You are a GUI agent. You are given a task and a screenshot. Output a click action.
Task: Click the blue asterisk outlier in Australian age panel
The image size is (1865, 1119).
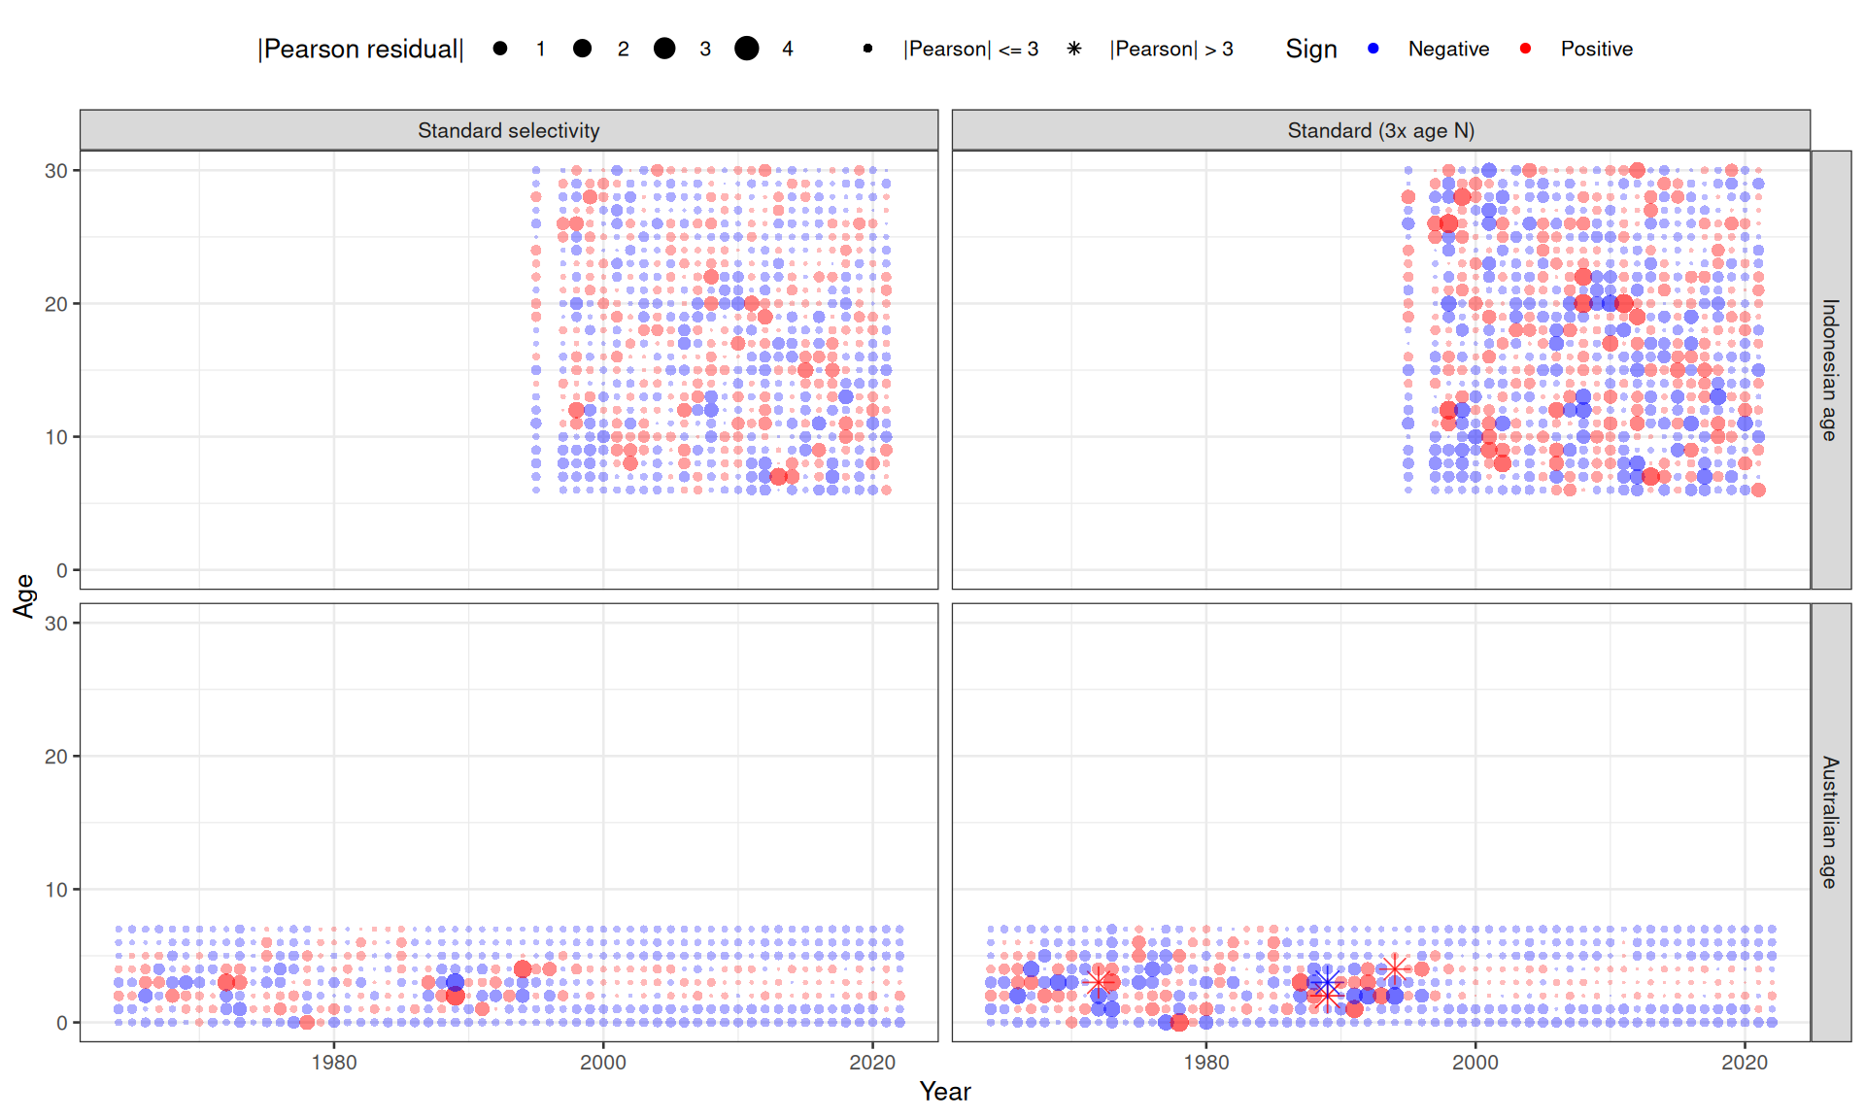[1327, 982]
